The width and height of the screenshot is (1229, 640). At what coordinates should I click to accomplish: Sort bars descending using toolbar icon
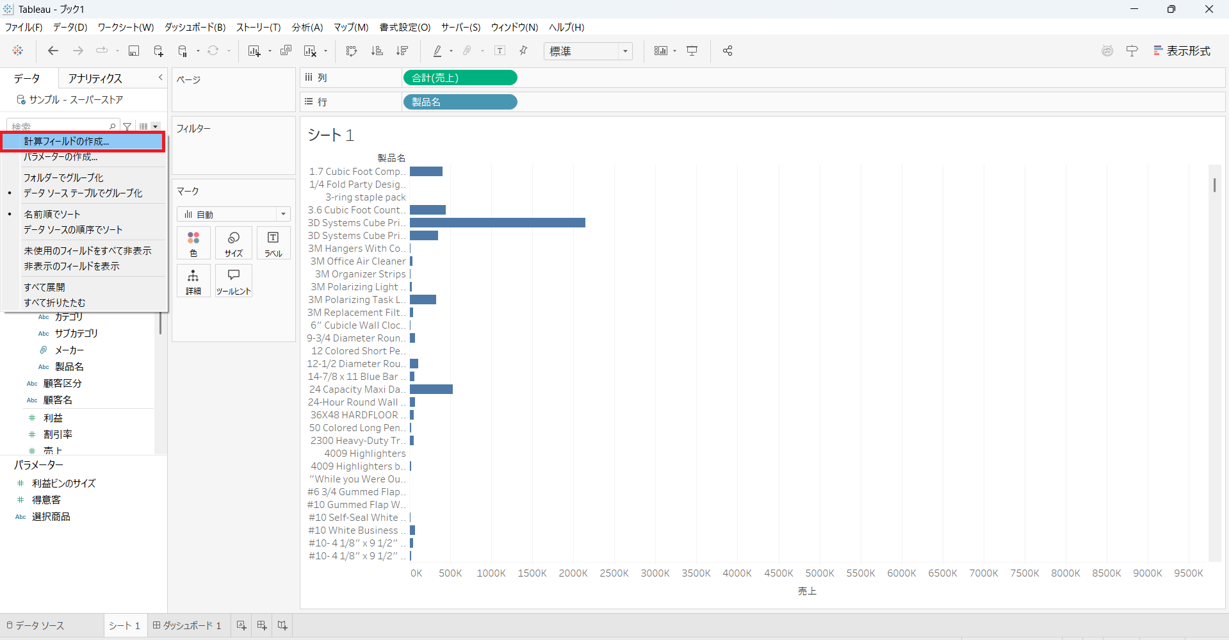point(402,51)
